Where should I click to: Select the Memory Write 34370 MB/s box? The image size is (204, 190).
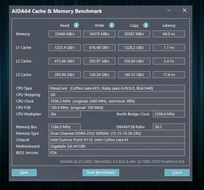(99, 34)
